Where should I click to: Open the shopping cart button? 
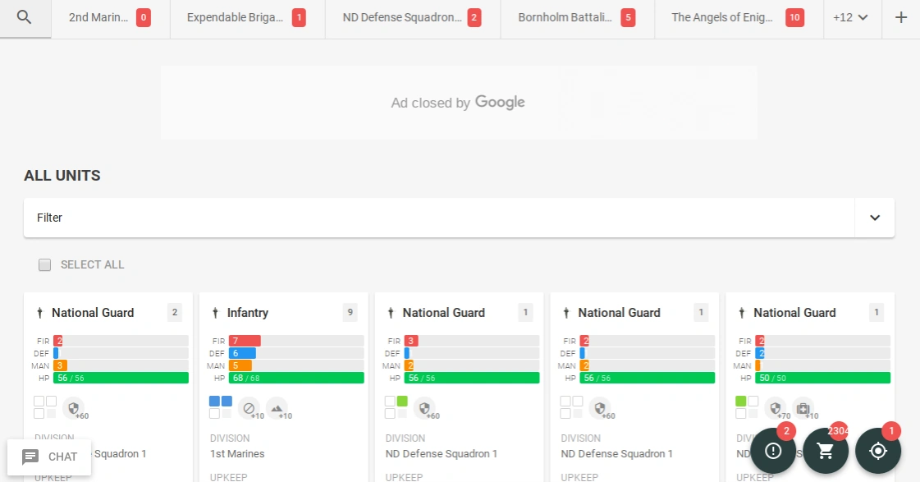(x=826, y=451)
